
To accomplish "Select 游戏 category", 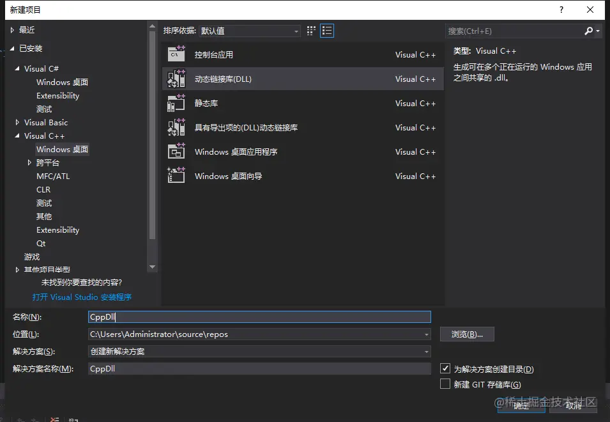I will (x=32, y=257).
